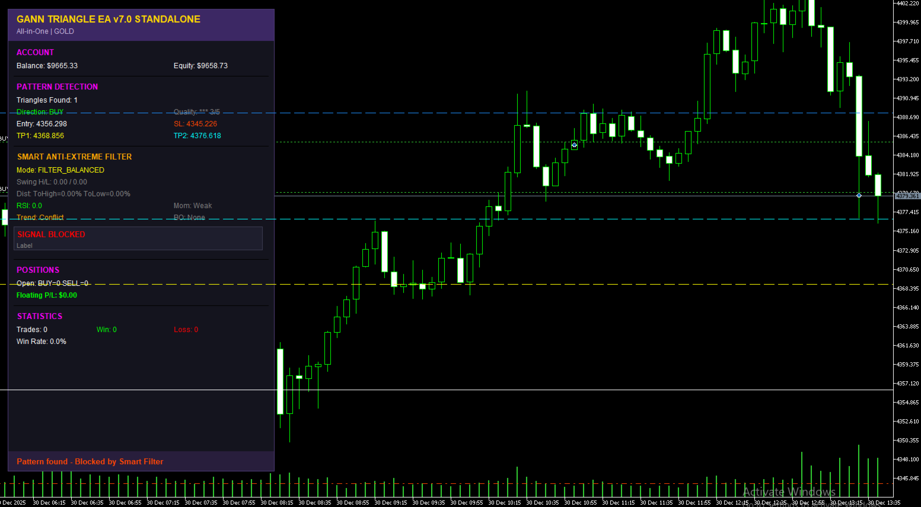Select the GANN TRIANGLE EA v7.0 panel title
Viewport: 921px width, 507px height.
[108, 19]
